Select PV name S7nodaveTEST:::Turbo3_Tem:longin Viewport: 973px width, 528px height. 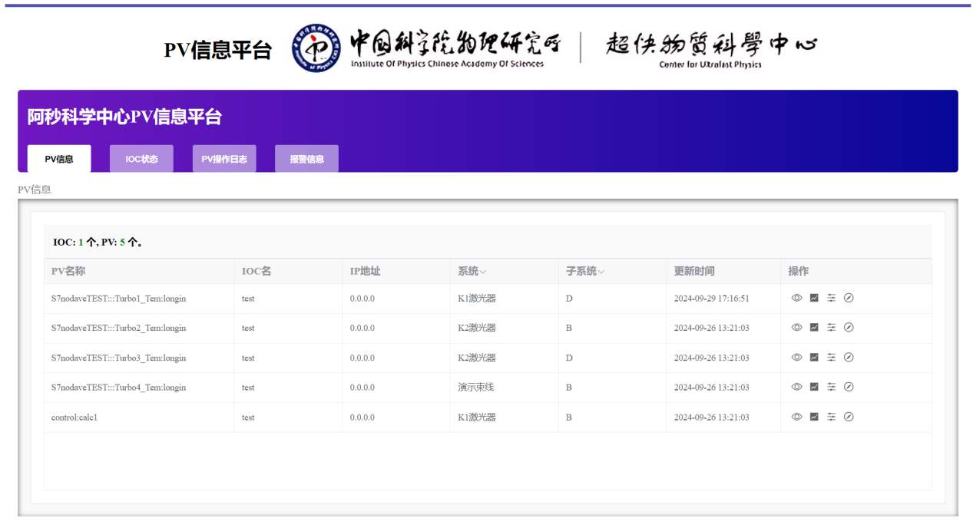pos(119,358)
